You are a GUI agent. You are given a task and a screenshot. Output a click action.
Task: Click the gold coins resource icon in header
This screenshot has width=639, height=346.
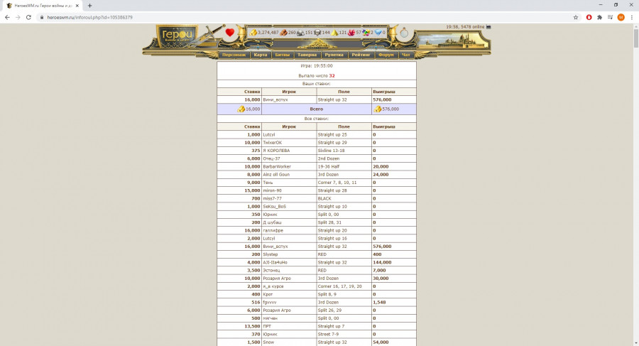pyautogui.click(x=253, y=33)
